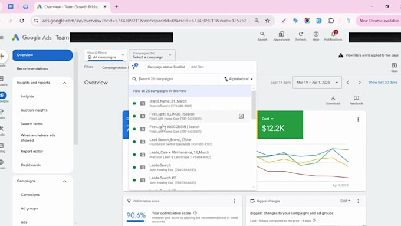Open the Chrome extensions puzzle icon
This screenshot has height=226, width=401.
point(331,21)
